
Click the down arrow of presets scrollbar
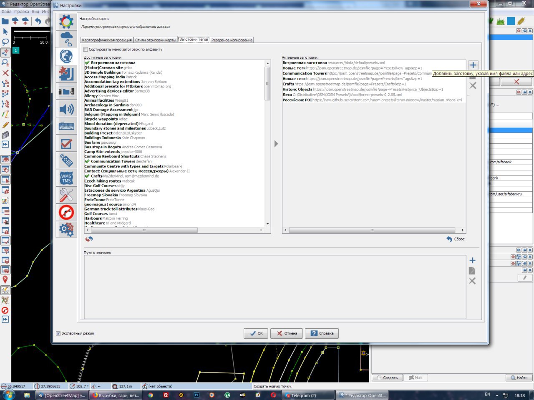267,224
